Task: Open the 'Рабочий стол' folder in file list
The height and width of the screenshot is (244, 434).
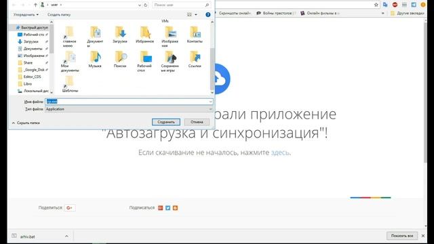Action: coord(144,62)
